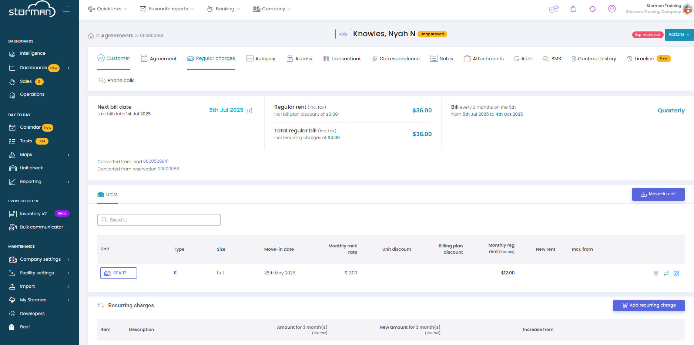Click the transfer arrows icon in unit row

click(x=666, y=273)
